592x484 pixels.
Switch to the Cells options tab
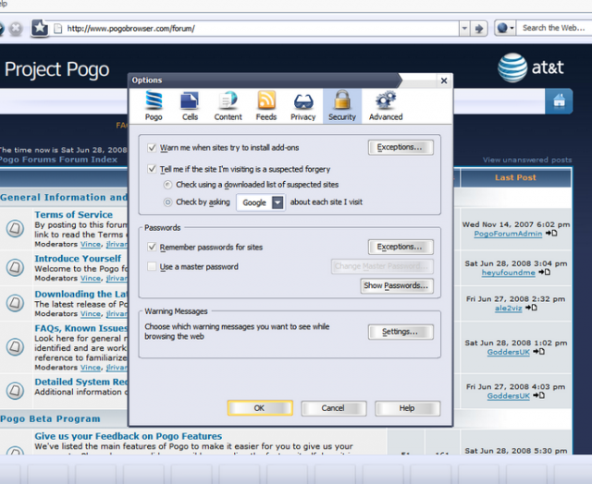pos(190,106)
